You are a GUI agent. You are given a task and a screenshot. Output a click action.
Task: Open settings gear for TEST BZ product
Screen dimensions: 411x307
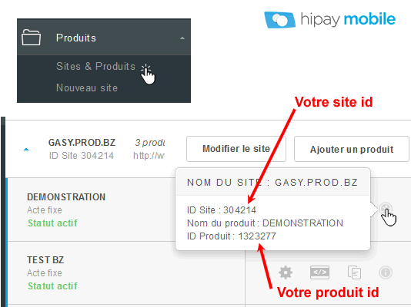(x=286, y=272)
